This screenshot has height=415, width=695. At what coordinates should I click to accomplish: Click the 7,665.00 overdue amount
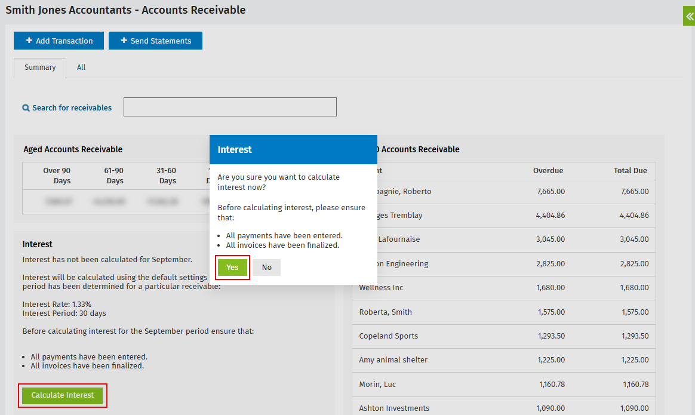point(551,192)
